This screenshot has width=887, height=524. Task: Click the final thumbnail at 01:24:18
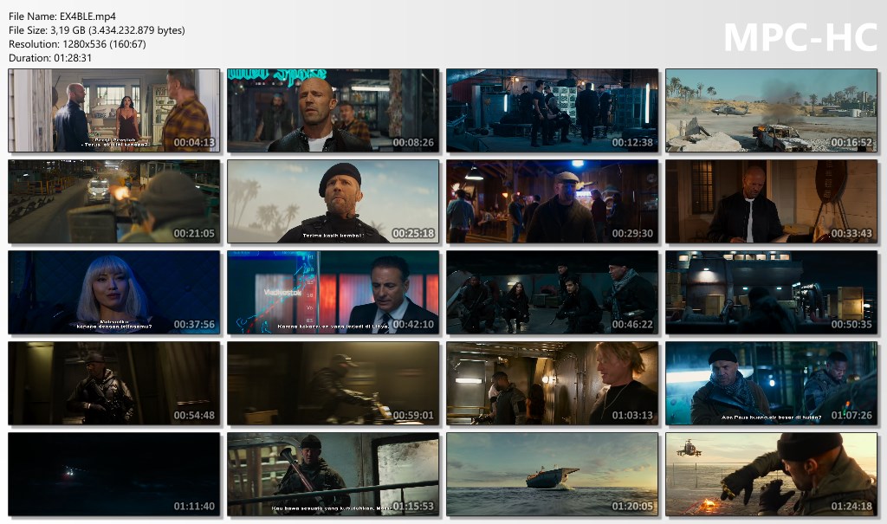click(x=772, y=475)
